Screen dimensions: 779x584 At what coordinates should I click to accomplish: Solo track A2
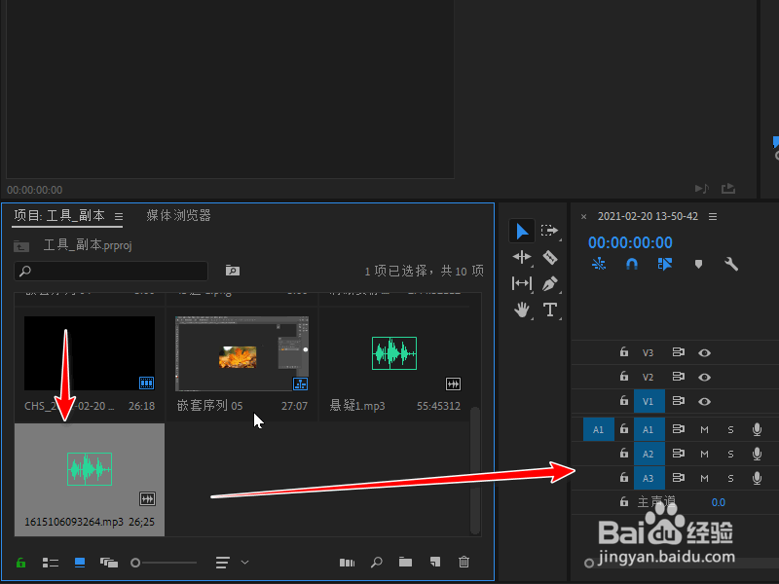(x=730, y=454)
